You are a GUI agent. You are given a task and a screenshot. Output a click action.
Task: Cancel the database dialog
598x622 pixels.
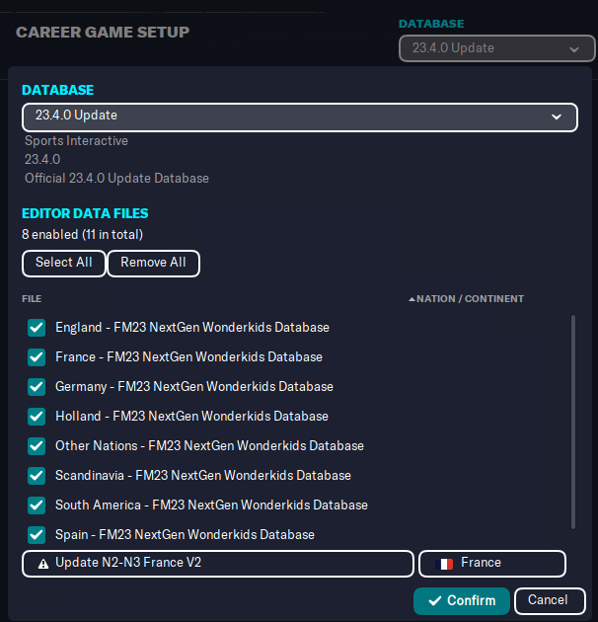550,600
